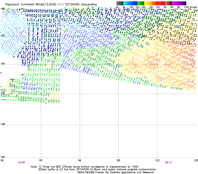The image size is (198, 174).
Task: Click the brown 35-40 knots legend swatch
Action: pyautogui.click(x=169, y=3)
